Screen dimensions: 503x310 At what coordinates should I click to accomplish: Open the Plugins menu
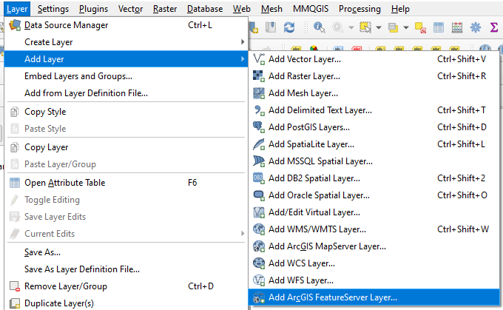(x=93, y=9)
